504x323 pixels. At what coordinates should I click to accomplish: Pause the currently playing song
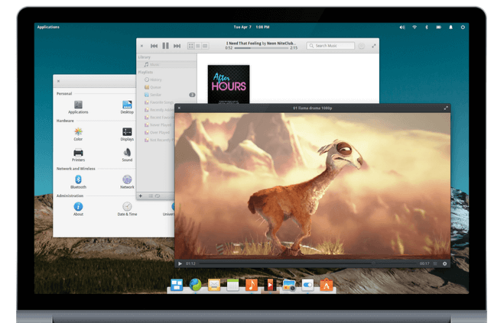(x=166, y=46)
